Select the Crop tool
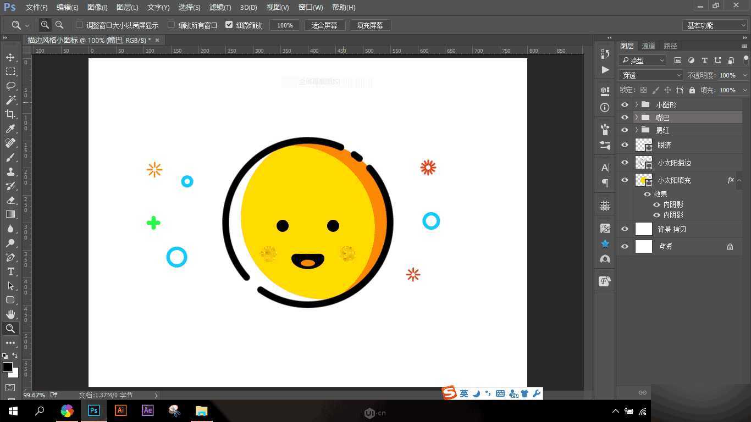Screen dimensions: 751x422 point(10,114)
